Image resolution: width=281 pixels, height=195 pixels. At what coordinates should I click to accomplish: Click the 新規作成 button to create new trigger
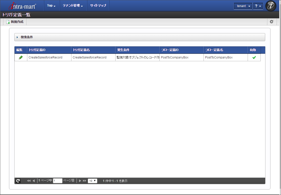click(14, 22)
